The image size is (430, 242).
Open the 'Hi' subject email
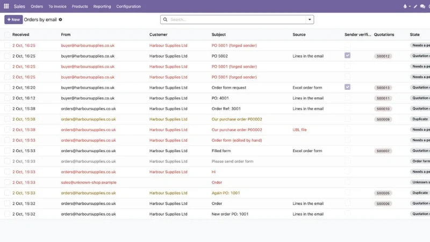(213, 172)
